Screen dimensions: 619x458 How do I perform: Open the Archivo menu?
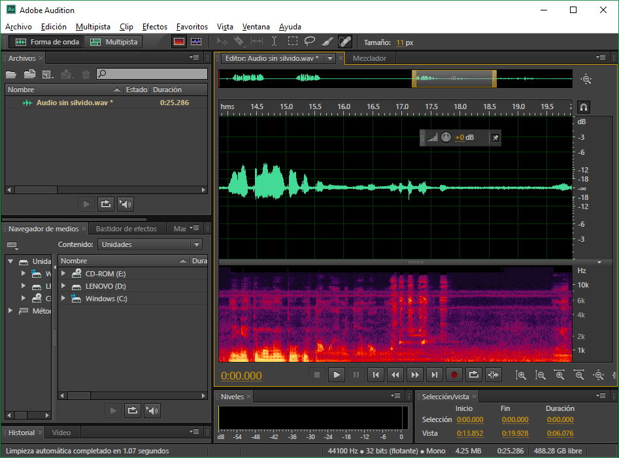[x=18, y=27]
